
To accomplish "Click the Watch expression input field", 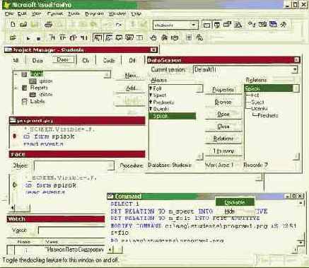I will [x=71, y=231].
